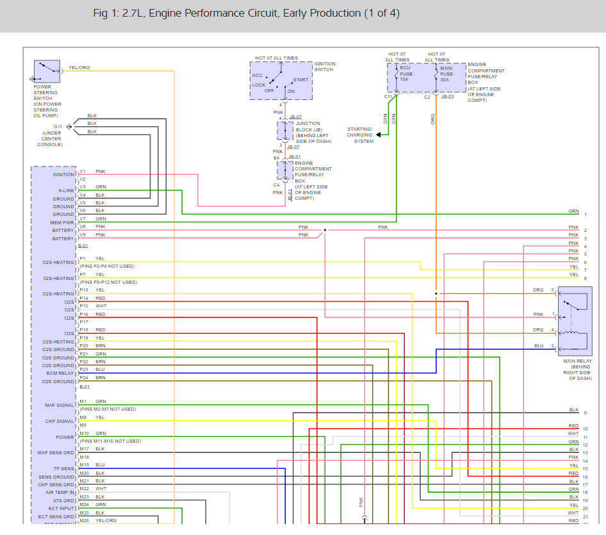The image size is (606, 535).
Task: Click the 'CKP SENS GRD' pin label
Action: click(x=56, y=485)
